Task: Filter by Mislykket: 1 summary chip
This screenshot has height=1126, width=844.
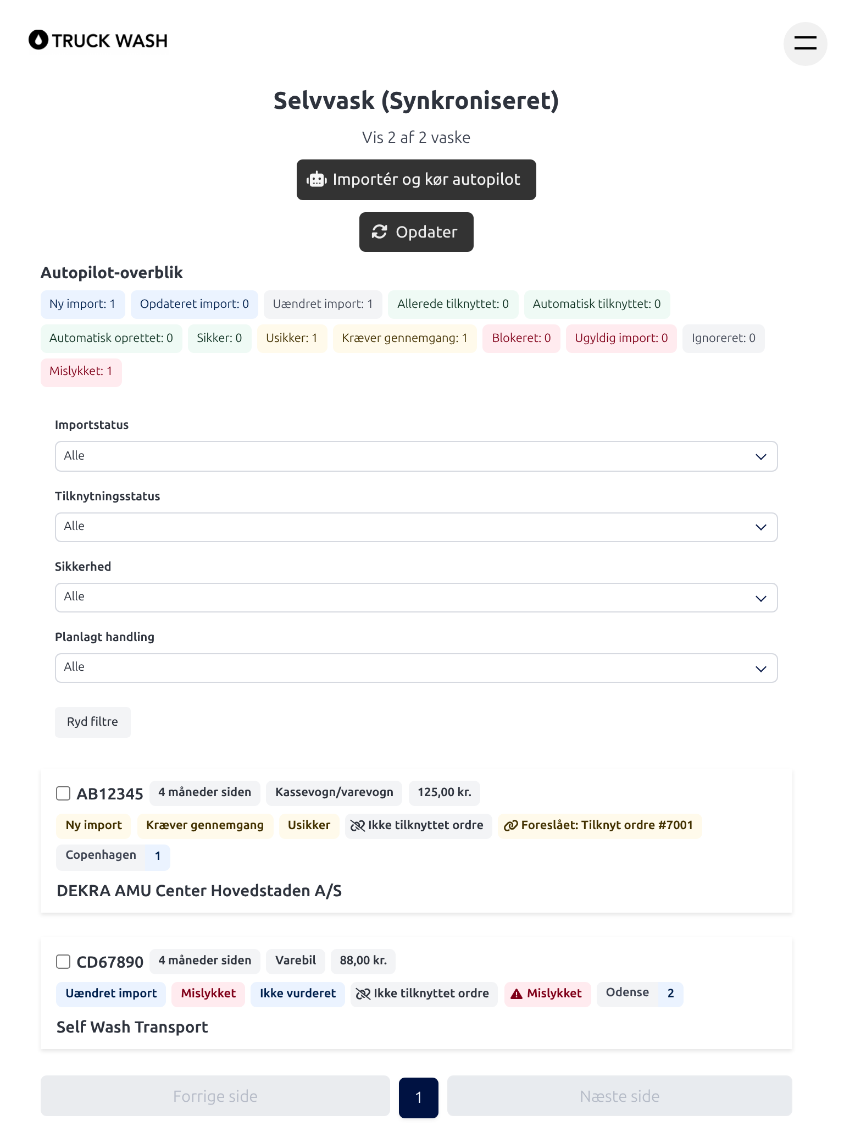Action: pos(81,372)
